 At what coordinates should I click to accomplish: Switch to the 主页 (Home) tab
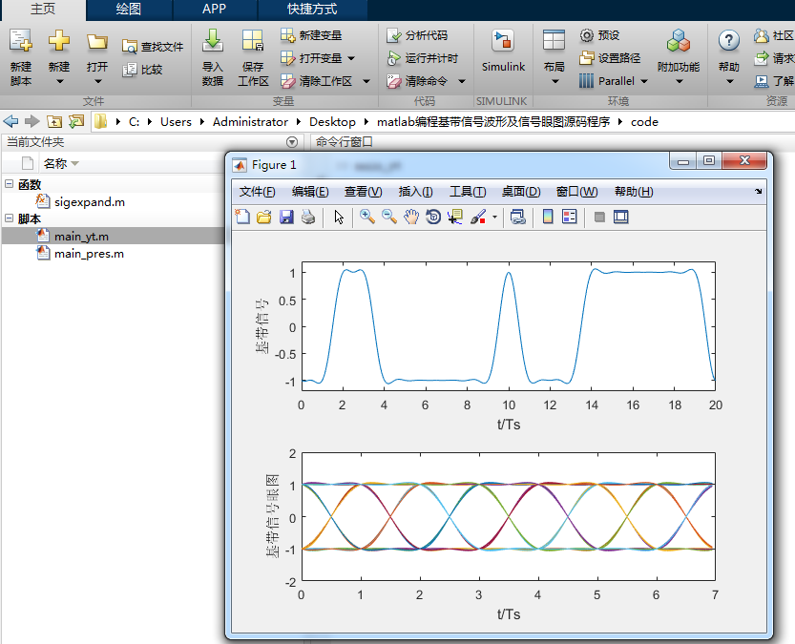click(43, 10)
